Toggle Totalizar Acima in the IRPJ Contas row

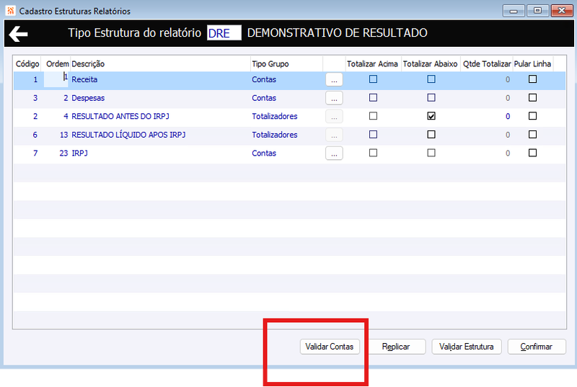[373, 153]
